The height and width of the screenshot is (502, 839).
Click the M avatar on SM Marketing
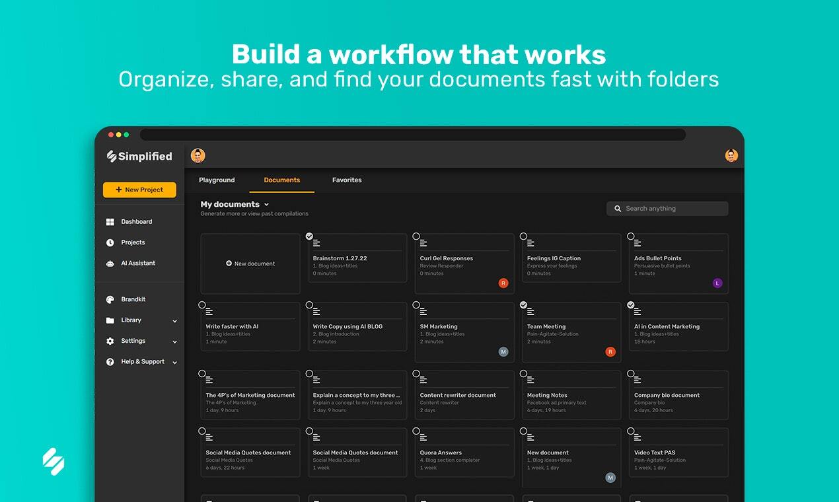click(503, 352)
